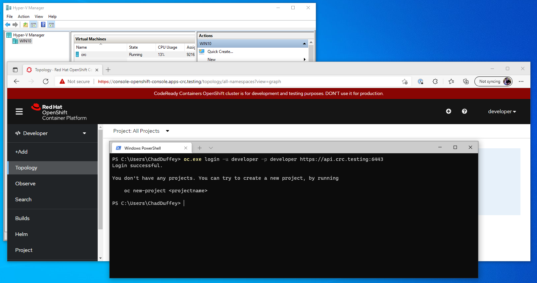Open PowerShell new tab profile dropdown chevron

click(211, 148)
